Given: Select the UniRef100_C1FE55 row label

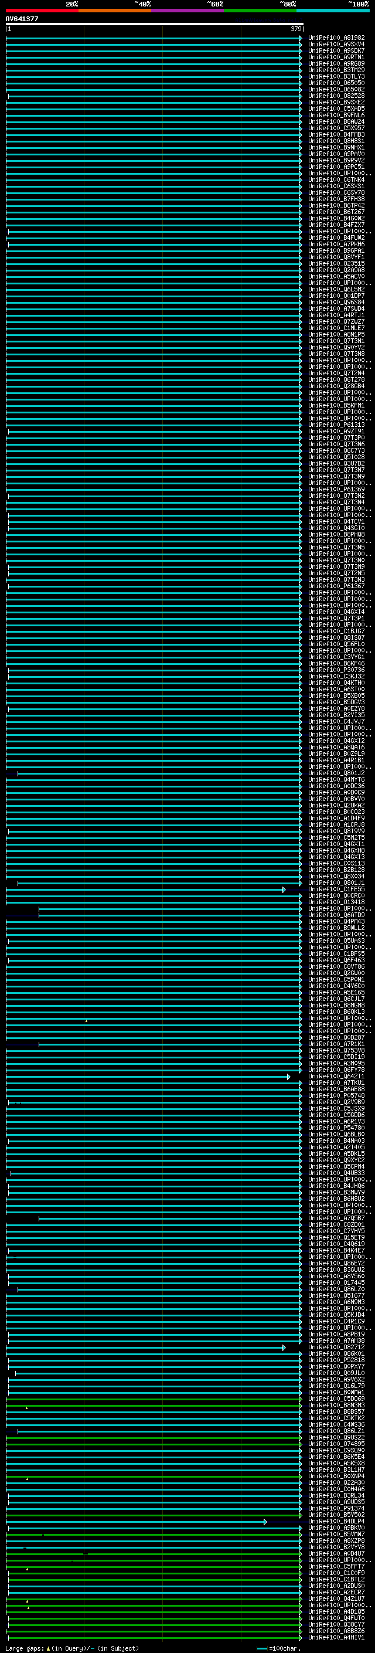Looking at the screenshot, I should click(x=336, y=890).
